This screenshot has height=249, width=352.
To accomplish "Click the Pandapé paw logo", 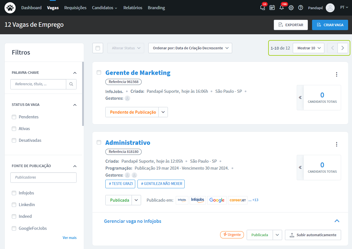I will click(10, 8).
